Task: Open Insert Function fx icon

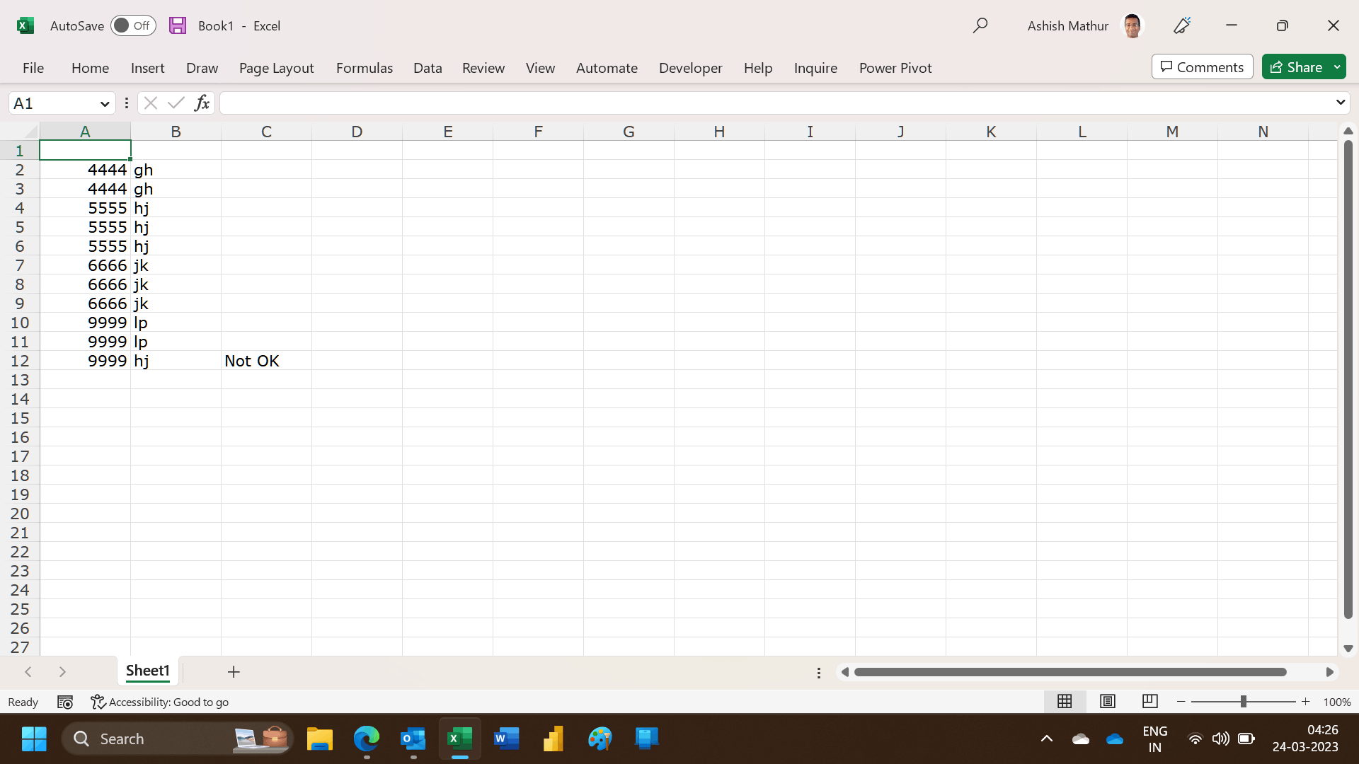Action: pos(202,103)
